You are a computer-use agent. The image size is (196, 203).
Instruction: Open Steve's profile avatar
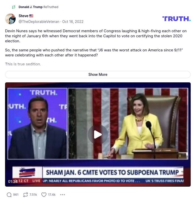tap(10, 19)
